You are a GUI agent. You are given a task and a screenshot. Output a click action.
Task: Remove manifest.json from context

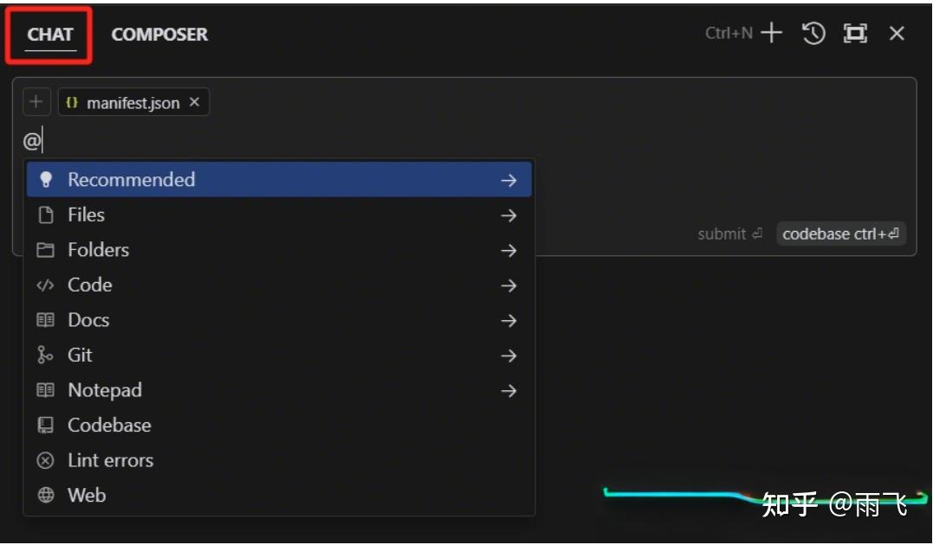click(x=194, y=102)
